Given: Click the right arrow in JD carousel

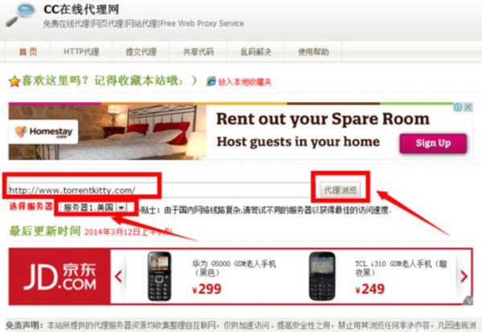Looking at the screenshot, I should [x=464, y=276].
